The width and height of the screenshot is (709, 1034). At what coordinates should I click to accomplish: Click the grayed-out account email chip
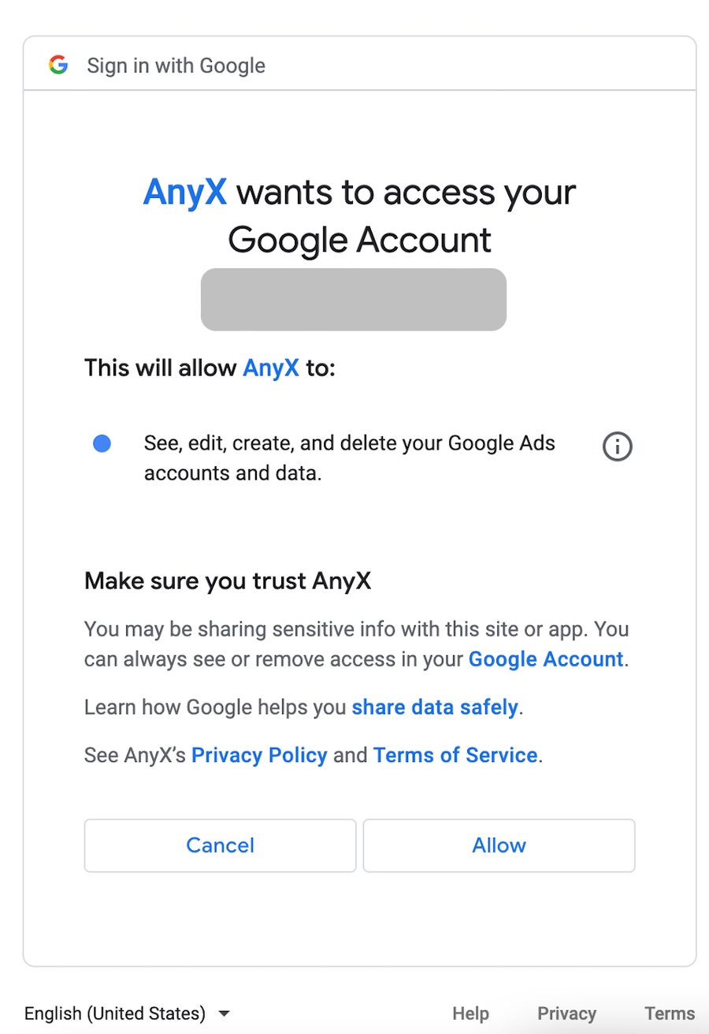pyautogui.click(x=354, y=299)
